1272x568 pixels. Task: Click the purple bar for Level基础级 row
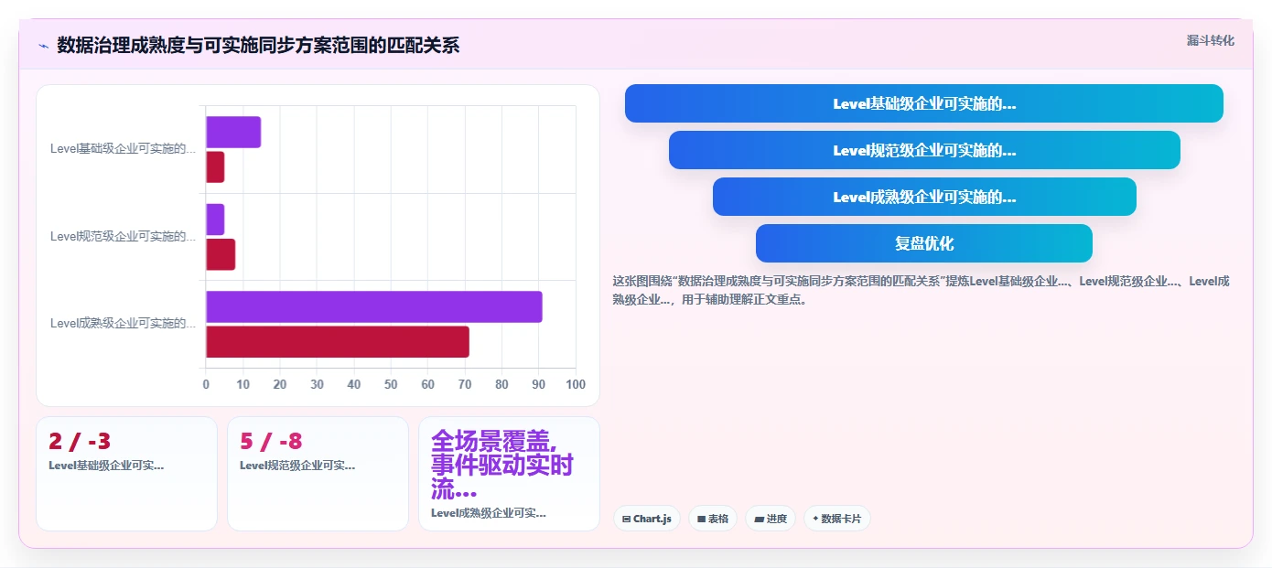click(x=233, y=132)
